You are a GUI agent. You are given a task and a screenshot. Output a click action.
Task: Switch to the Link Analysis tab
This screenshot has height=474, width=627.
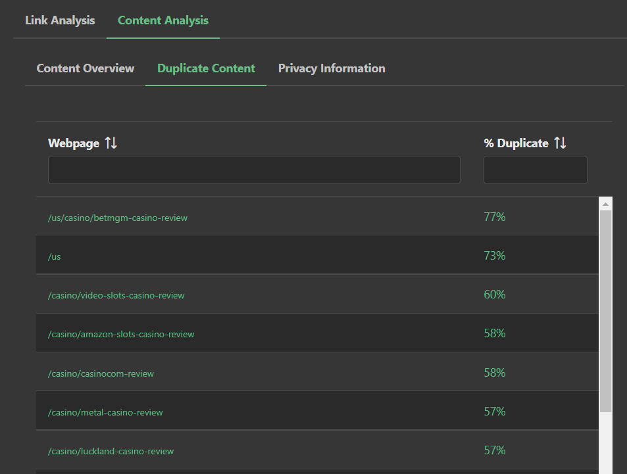tap(59, 20)
